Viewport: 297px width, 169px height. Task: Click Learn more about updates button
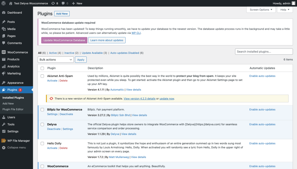(107, 40)
